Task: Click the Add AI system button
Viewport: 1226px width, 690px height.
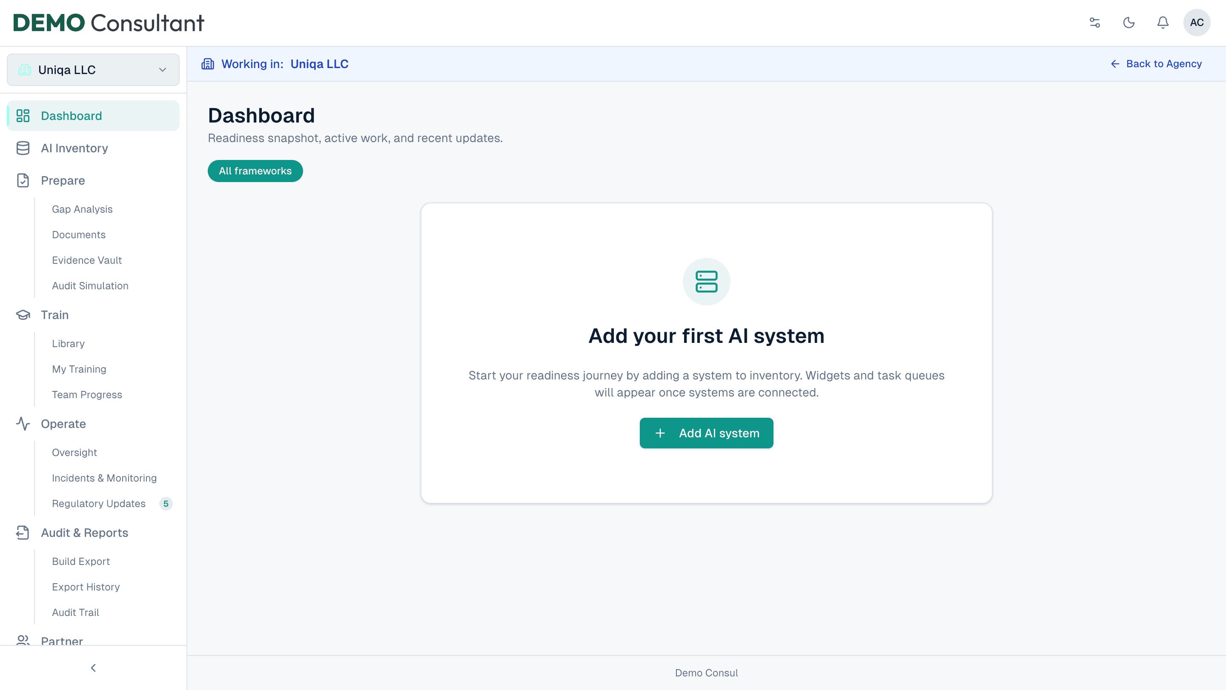Action: 706,433
